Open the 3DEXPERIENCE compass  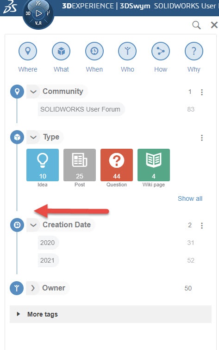38,14
